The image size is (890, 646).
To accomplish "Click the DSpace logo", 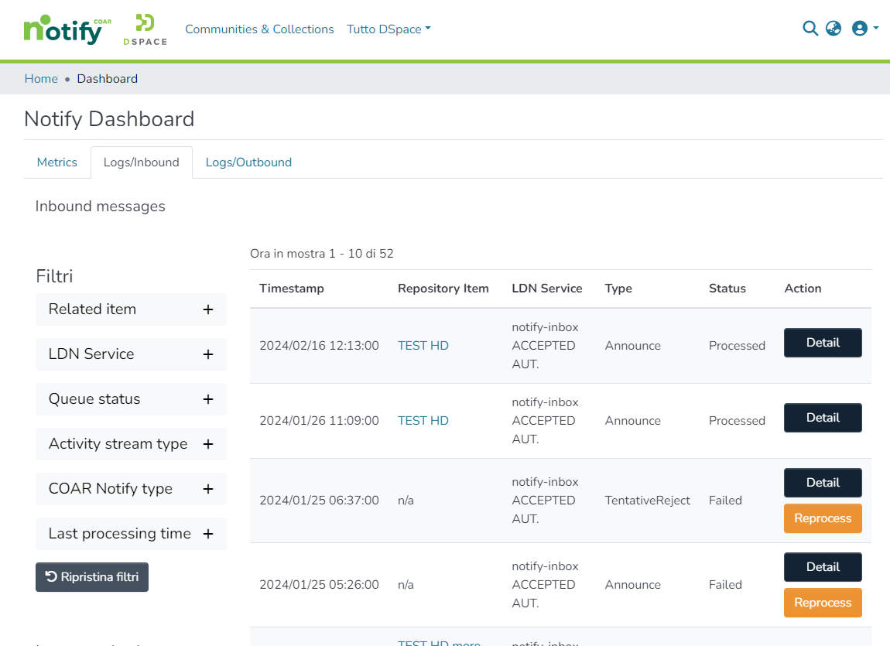I will (145, 29).
